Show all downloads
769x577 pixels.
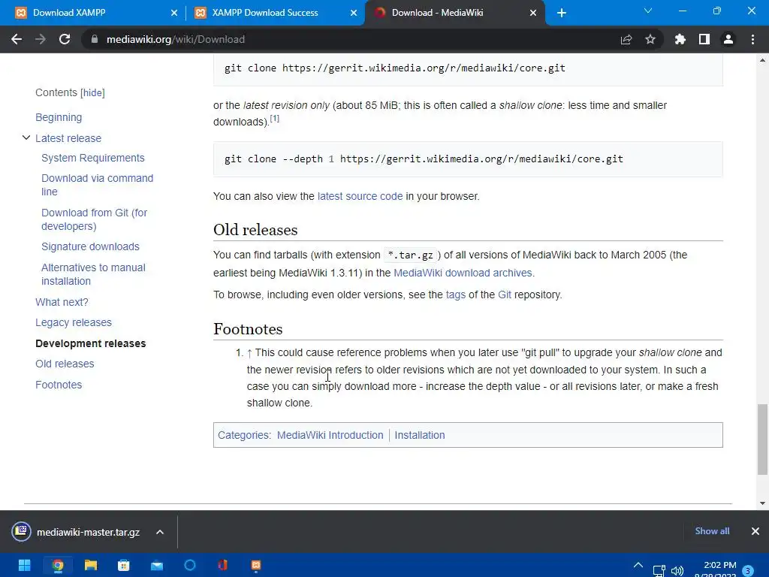coord(712,531)
